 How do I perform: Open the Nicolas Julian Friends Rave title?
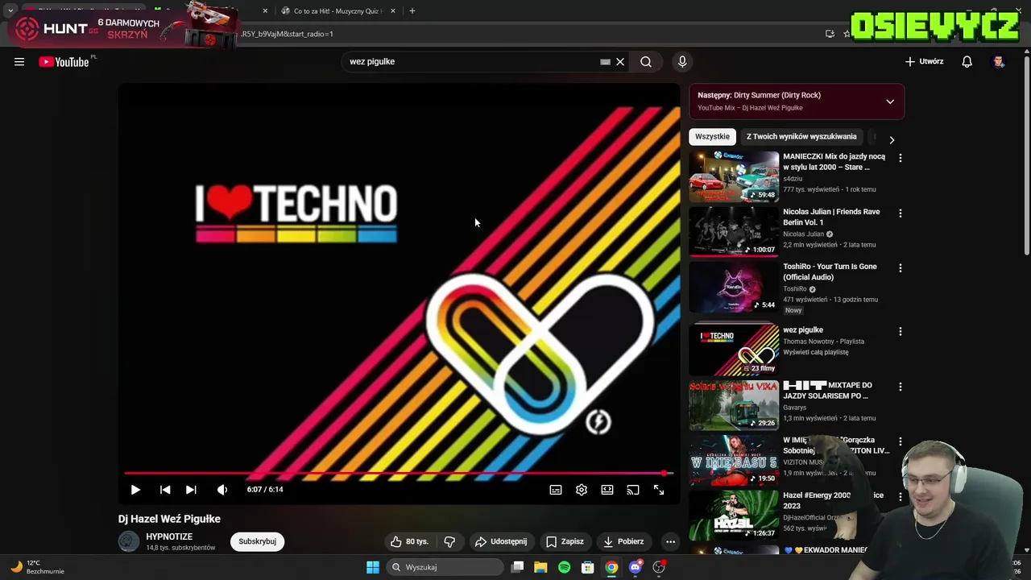point(831,217)
